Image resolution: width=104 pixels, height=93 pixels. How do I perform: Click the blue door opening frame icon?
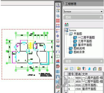(58, 77)
